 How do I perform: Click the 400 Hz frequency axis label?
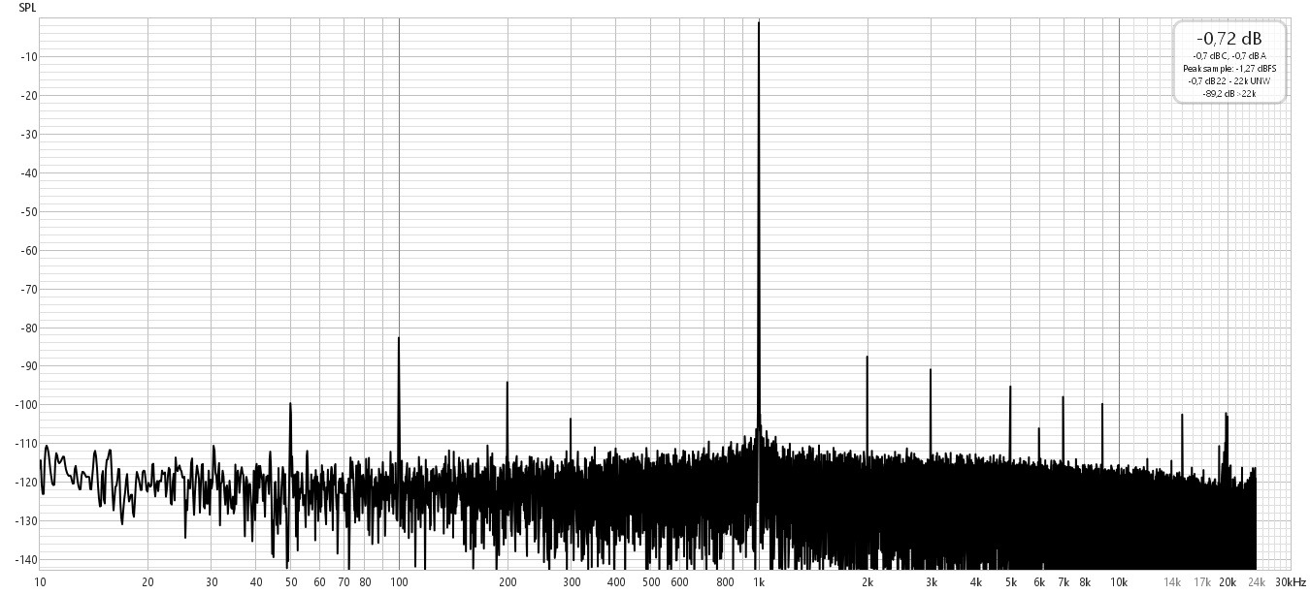click(616, 582)
